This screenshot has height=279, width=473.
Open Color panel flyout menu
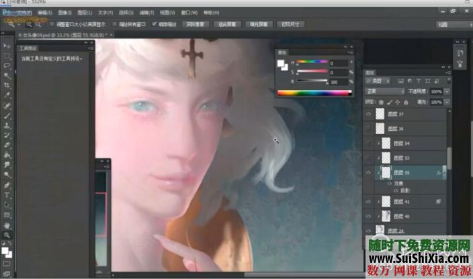click(351, 53)
